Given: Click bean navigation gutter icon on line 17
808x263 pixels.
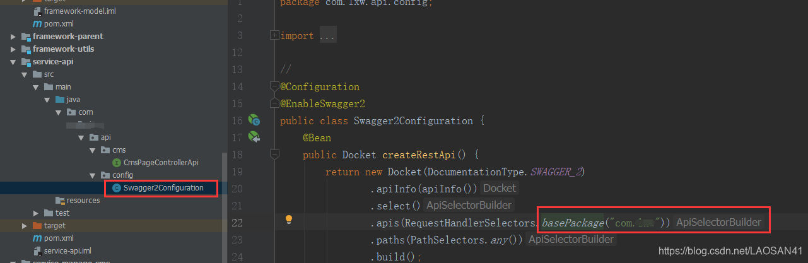Looking at the screenshot, I should tap(254, 137).
